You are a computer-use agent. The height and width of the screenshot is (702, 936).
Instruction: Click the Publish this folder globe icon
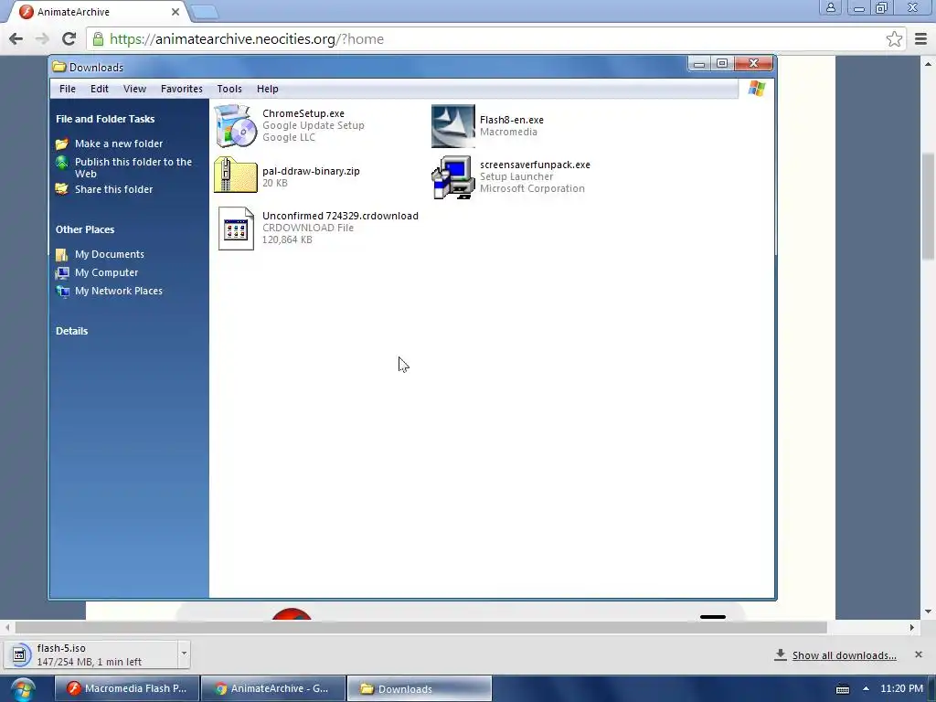62,163
